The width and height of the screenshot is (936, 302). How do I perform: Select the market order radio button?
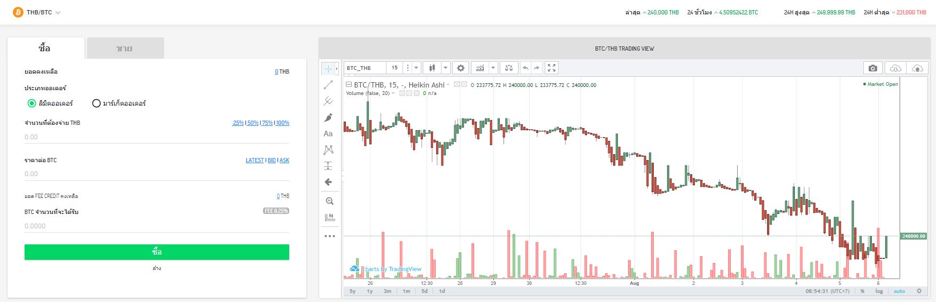tap(96, 104)
